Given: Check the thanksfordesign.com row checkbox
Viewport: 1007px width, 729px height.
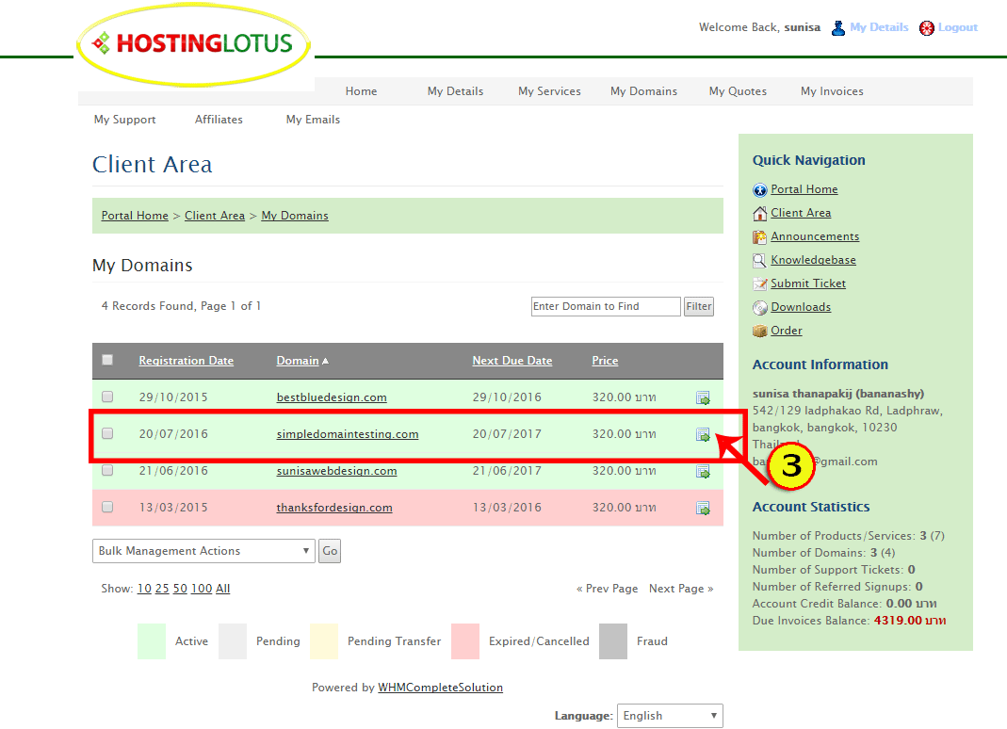Looking at the screenshot, I should point(107,507).
